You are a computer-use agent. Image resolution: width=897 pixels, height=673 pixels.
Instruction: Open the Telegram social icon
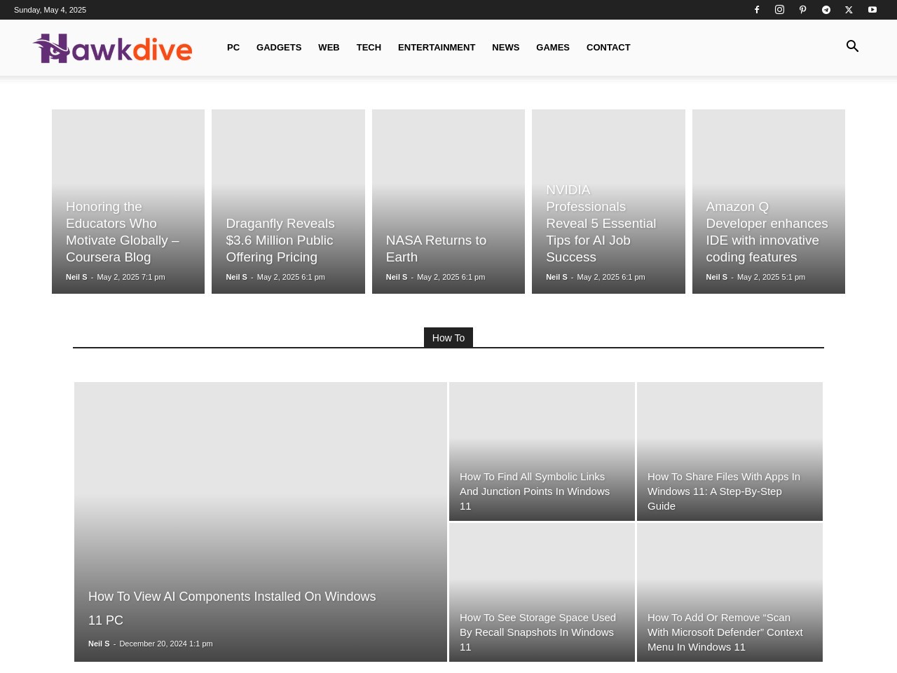[x=826, y=10]
